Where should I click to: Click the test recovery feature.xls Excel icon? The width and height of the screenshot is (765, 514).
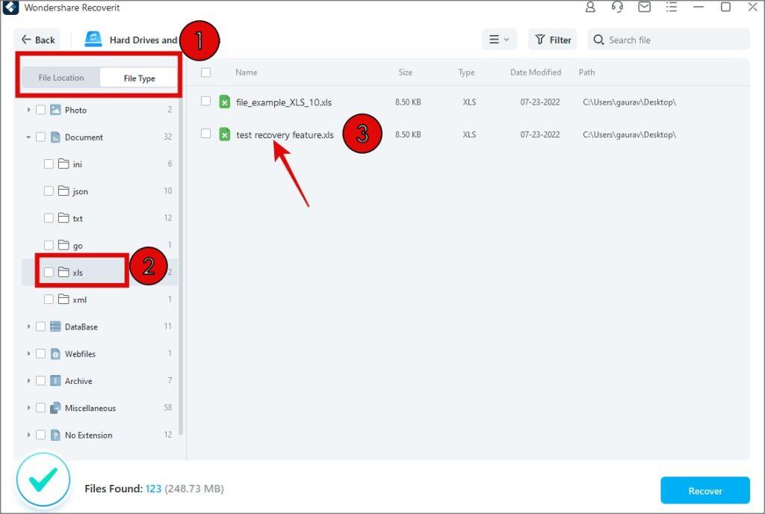(224, 134)
